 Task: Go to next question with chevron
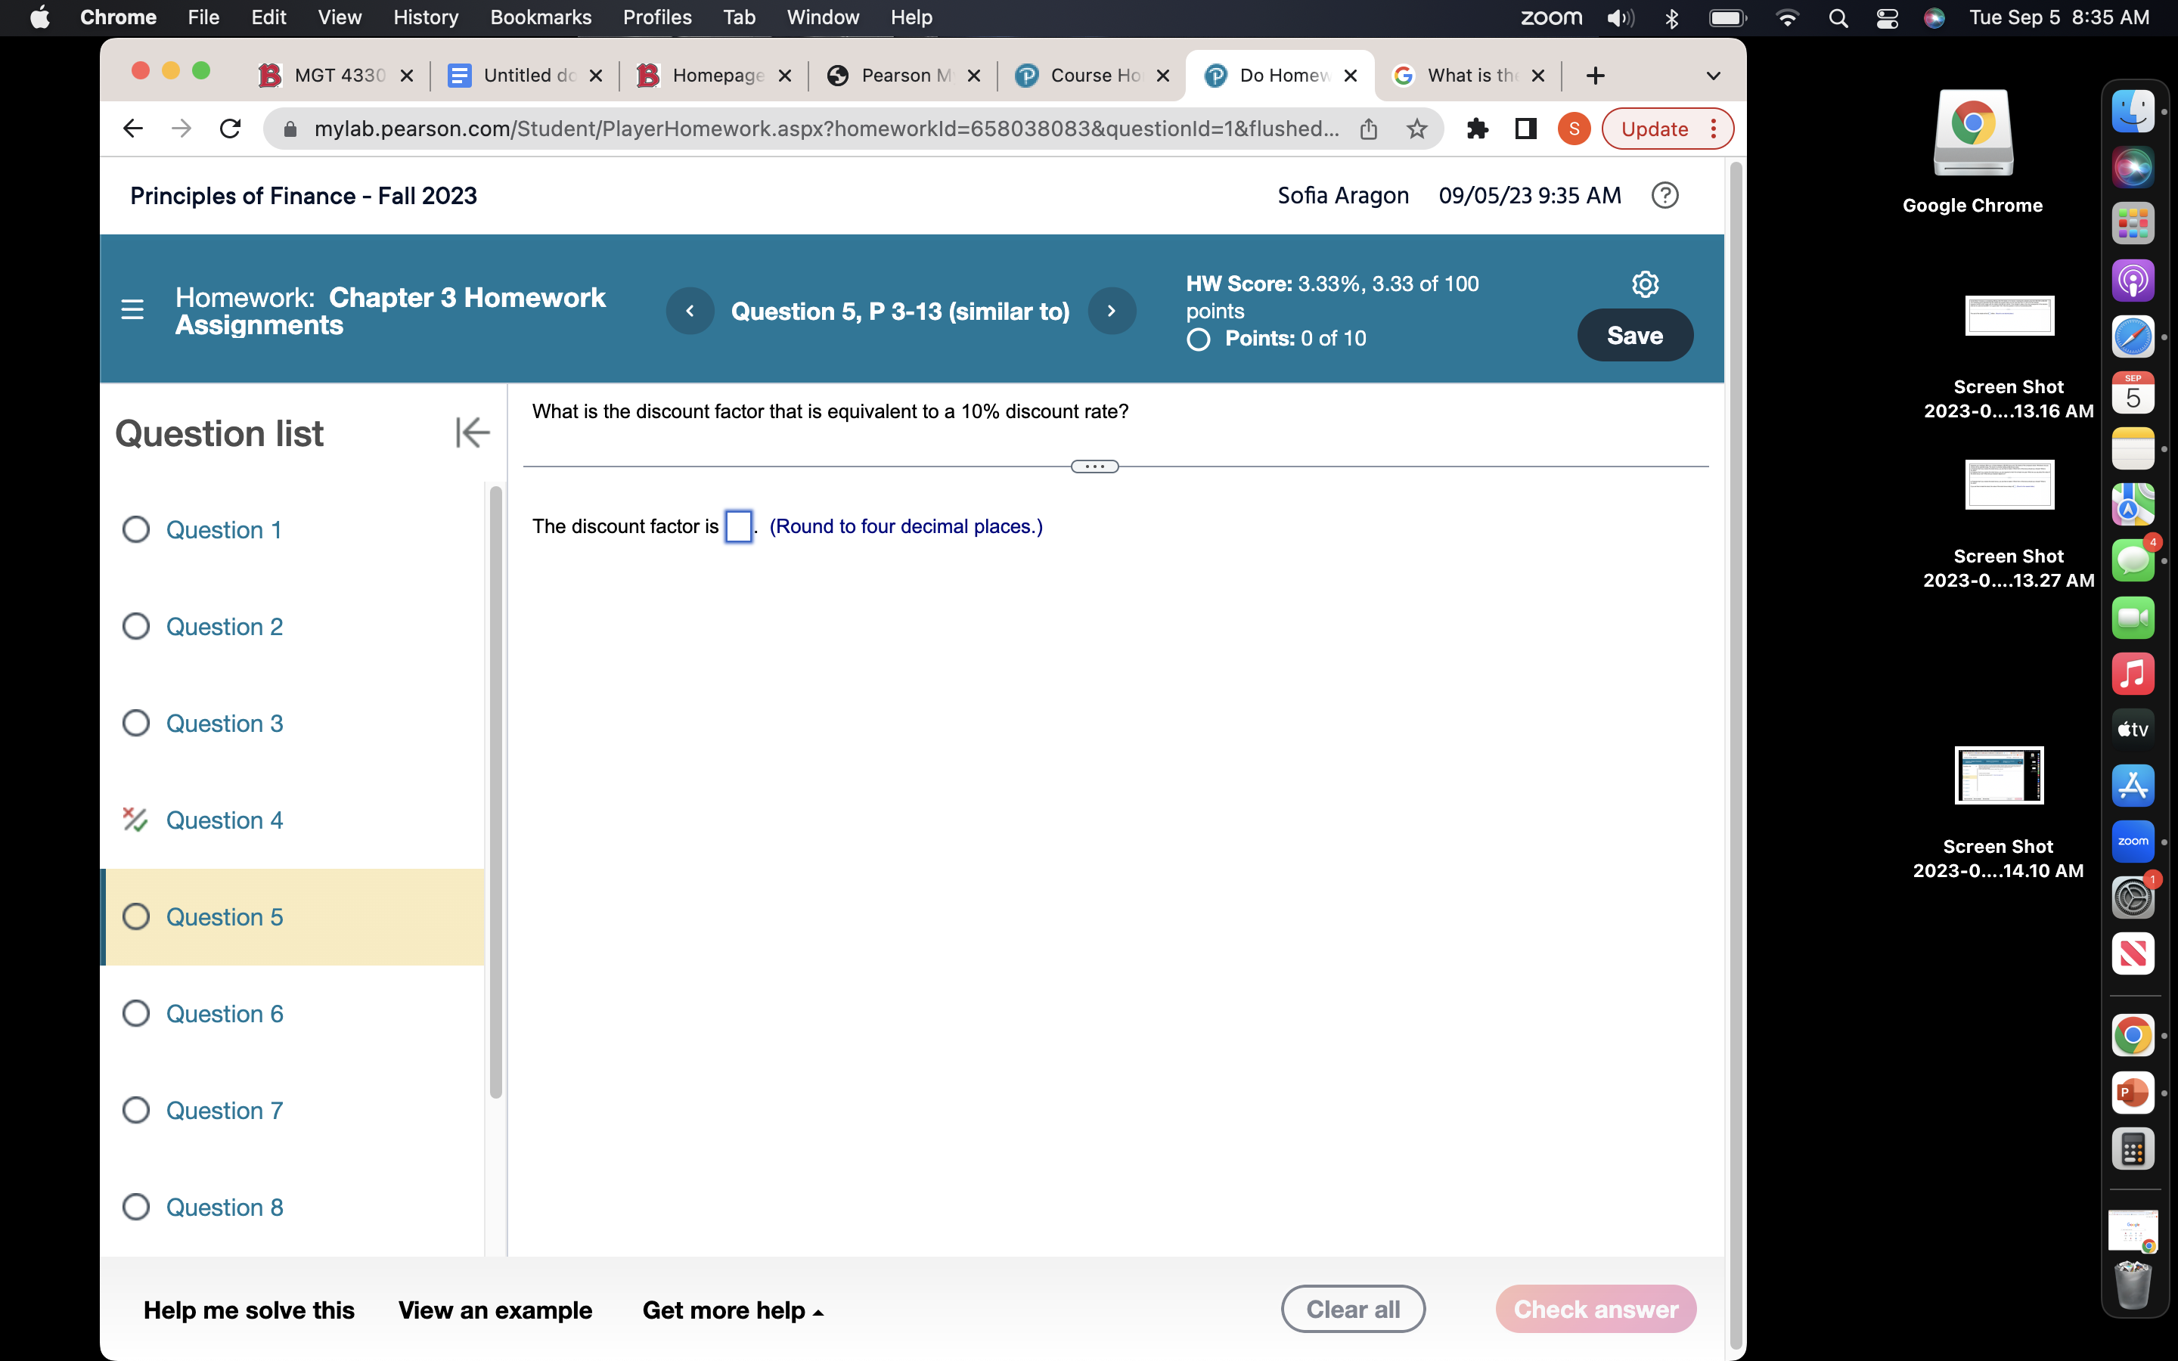pos(1112,311)
